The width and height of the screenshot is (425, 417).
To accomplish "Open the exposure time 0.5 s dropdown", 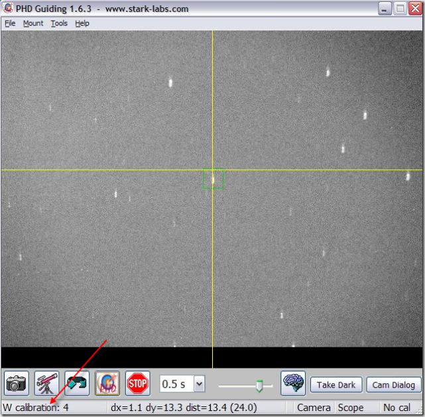I will pos(199,384).
